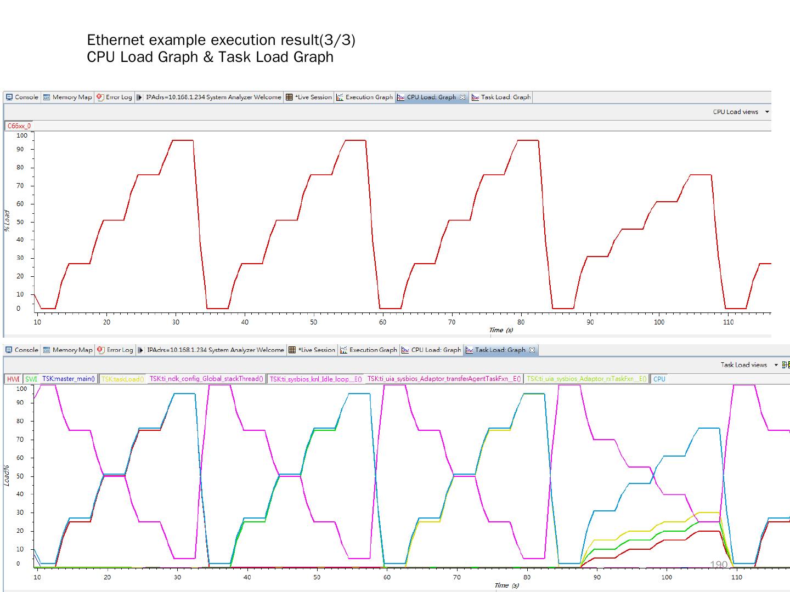Expand the Task Load views dropdown arrow
The image size is (790, 592).
(x=776, y=365)
